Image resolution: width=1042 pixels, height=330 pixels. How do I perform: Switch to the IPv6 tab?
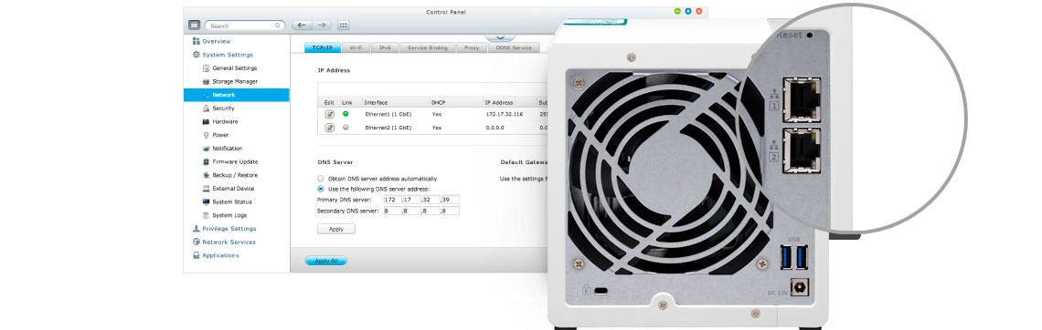[385, 47]
